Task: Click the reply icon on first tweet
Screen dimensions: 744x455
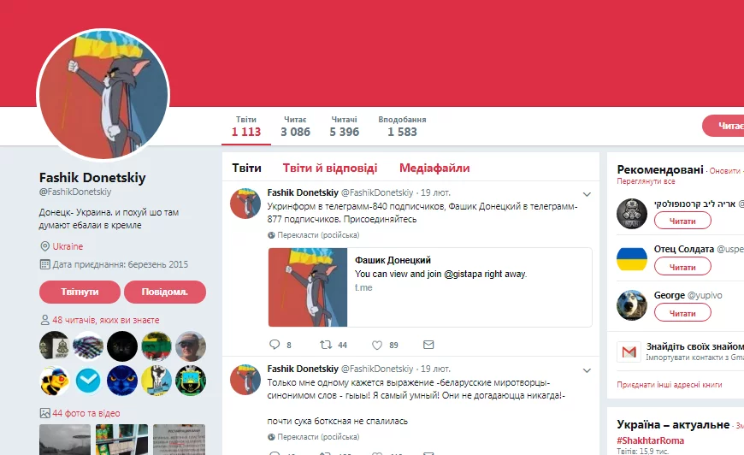Action: [275, 345]
